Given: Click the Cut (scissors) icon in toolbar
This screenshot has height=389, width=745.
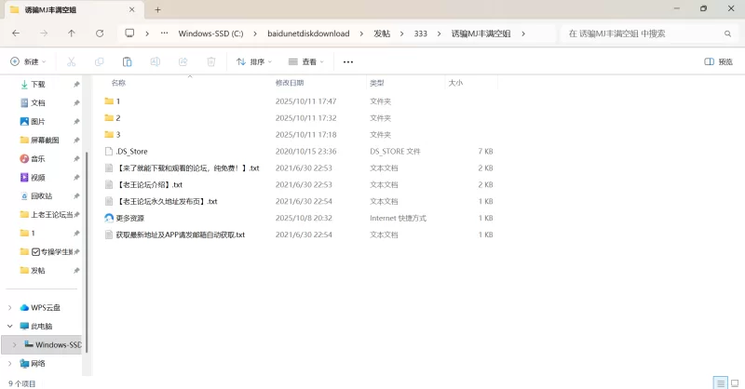Looking at the screenshot, I should click(71, 61).
